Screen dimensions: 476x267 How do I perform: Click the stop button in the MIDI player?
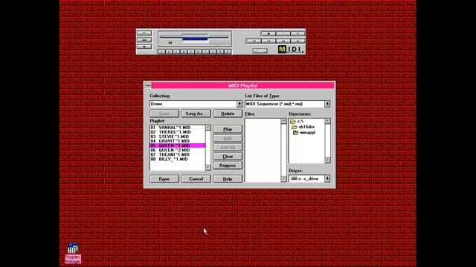coord(268,33)
